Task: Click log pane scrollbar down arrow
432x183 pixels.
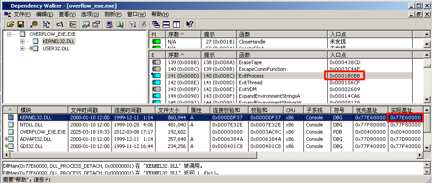Action: click(427, 171)
